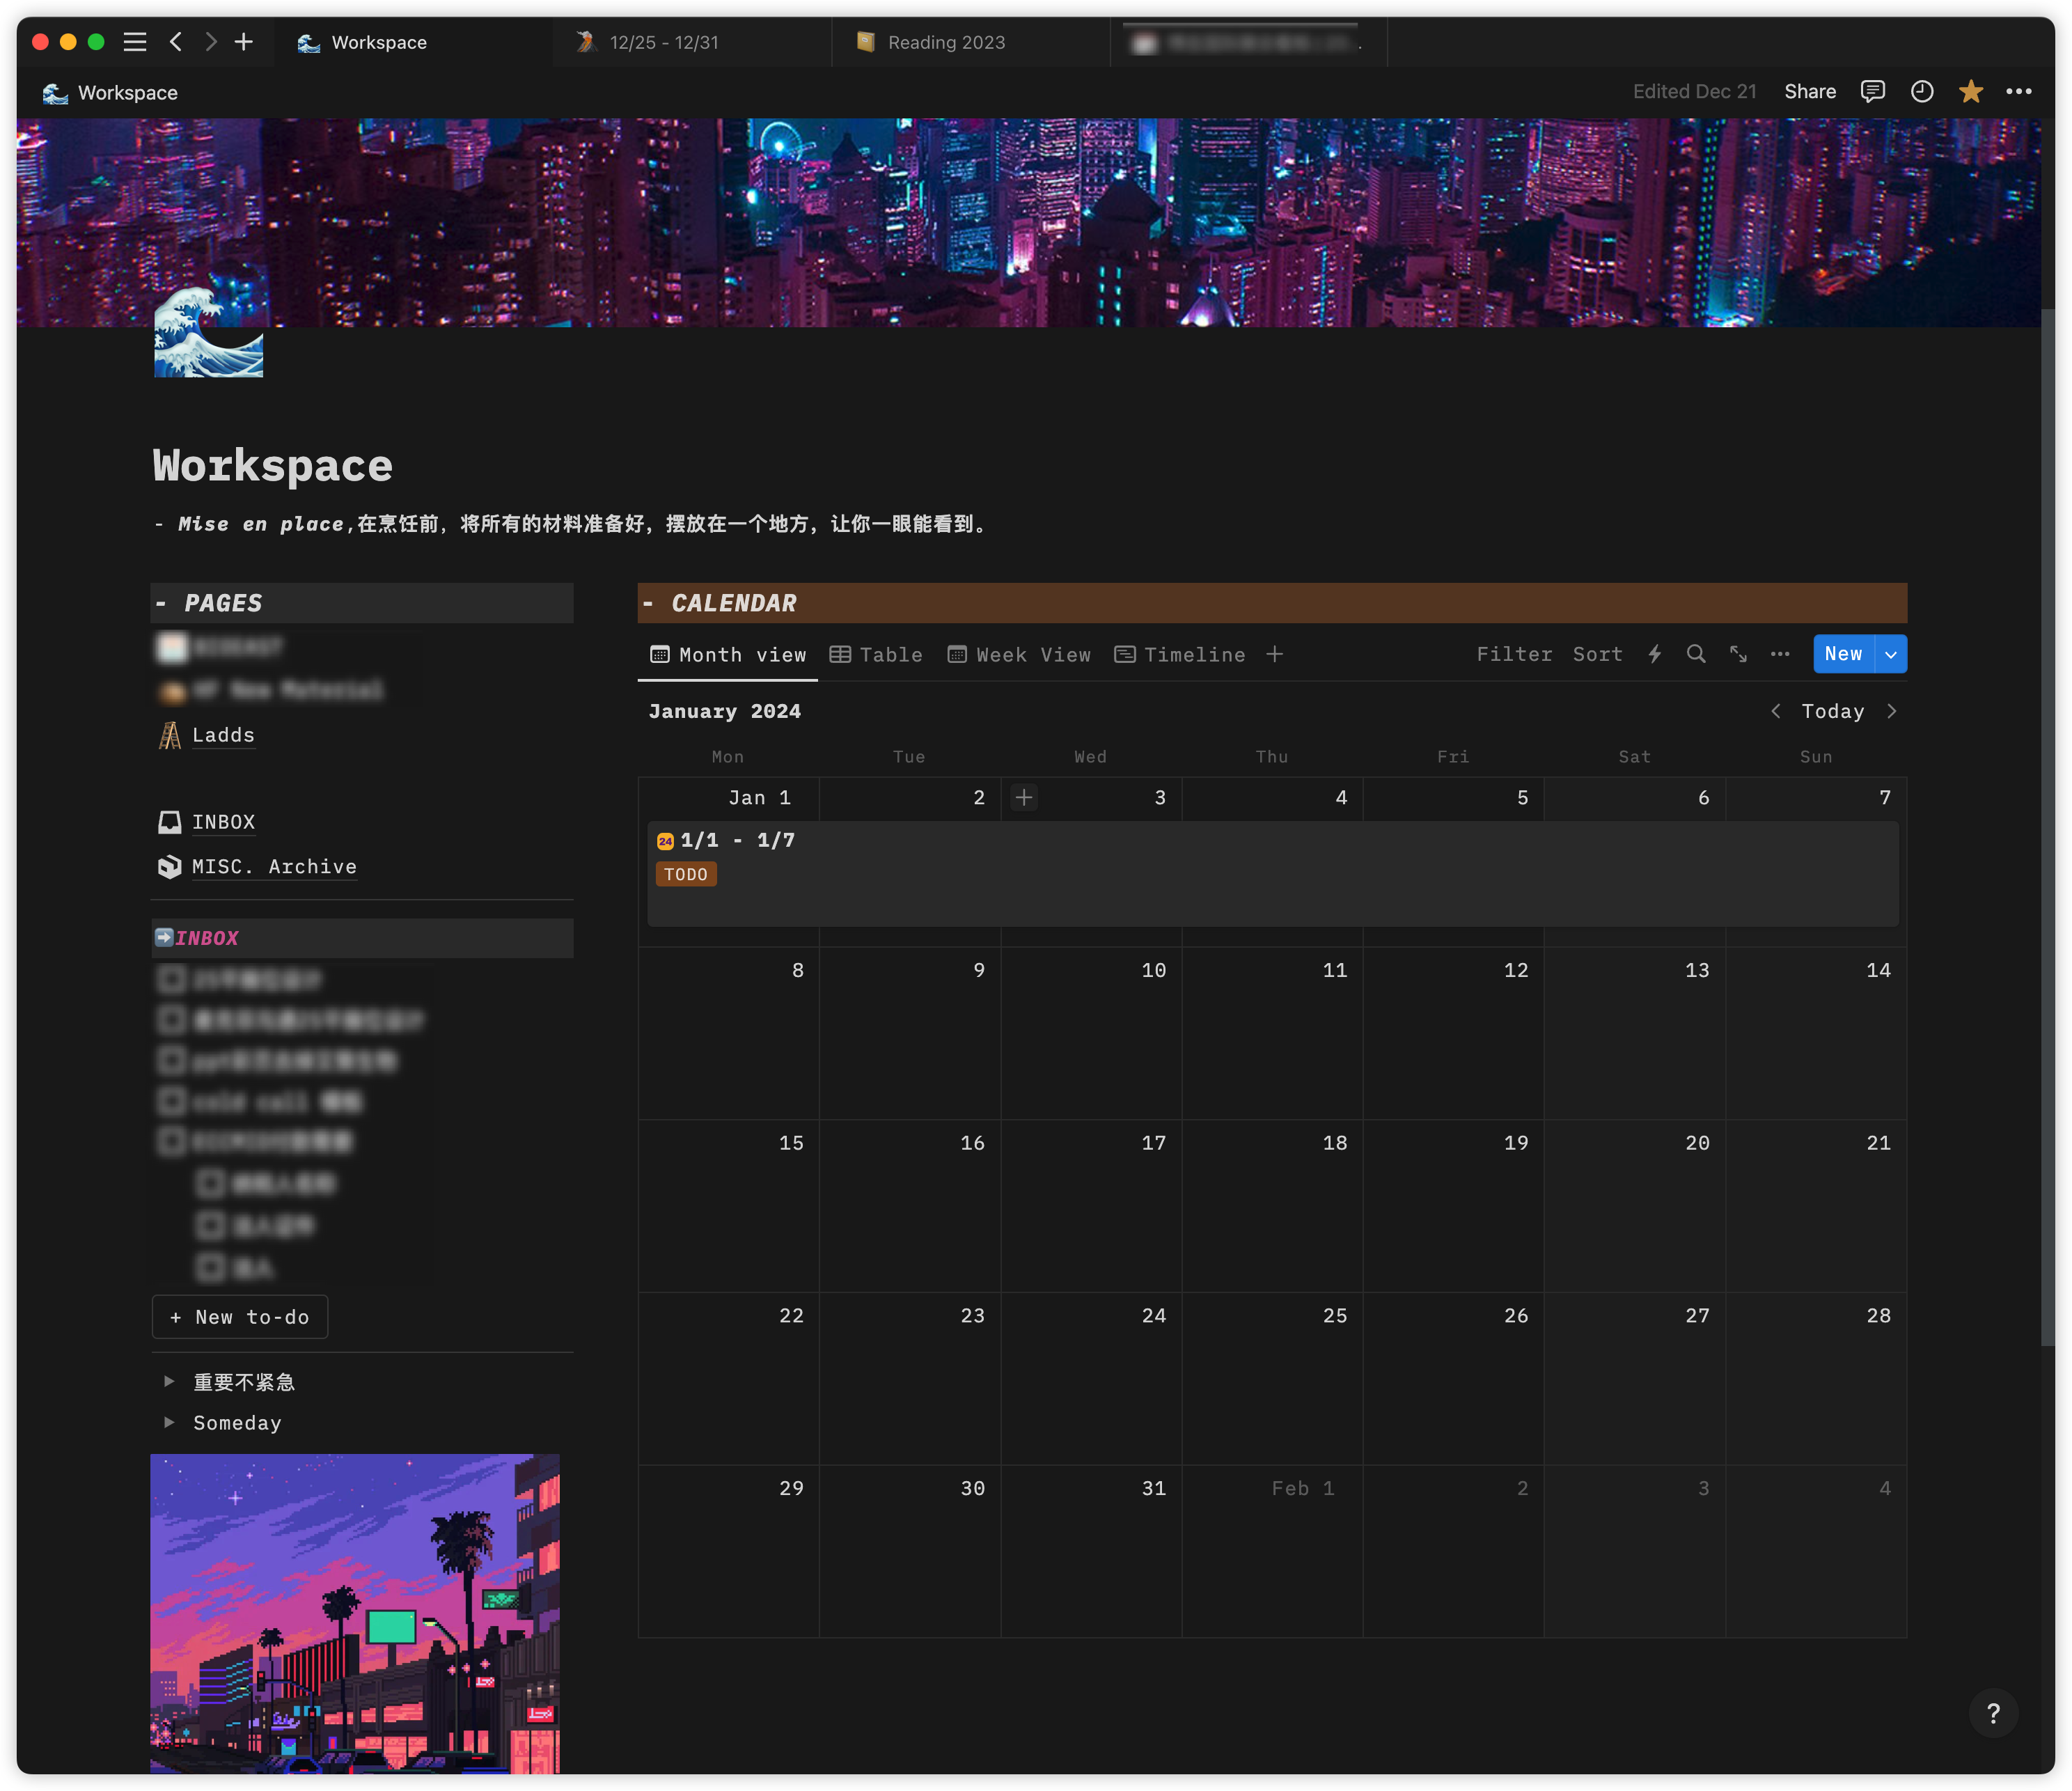The height and width of the screenshot is (1791, 2072).
Task: Go back with the left arrow
Action: [176, 42]
